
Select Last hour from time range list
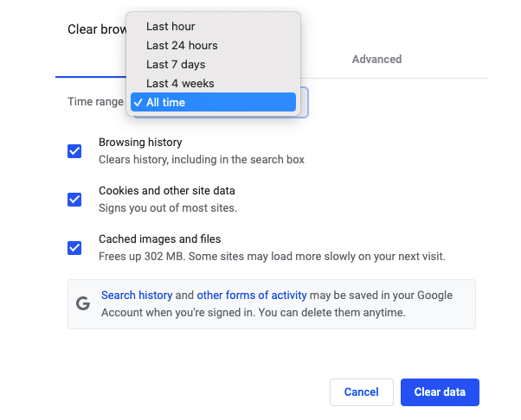pos(213,27)
